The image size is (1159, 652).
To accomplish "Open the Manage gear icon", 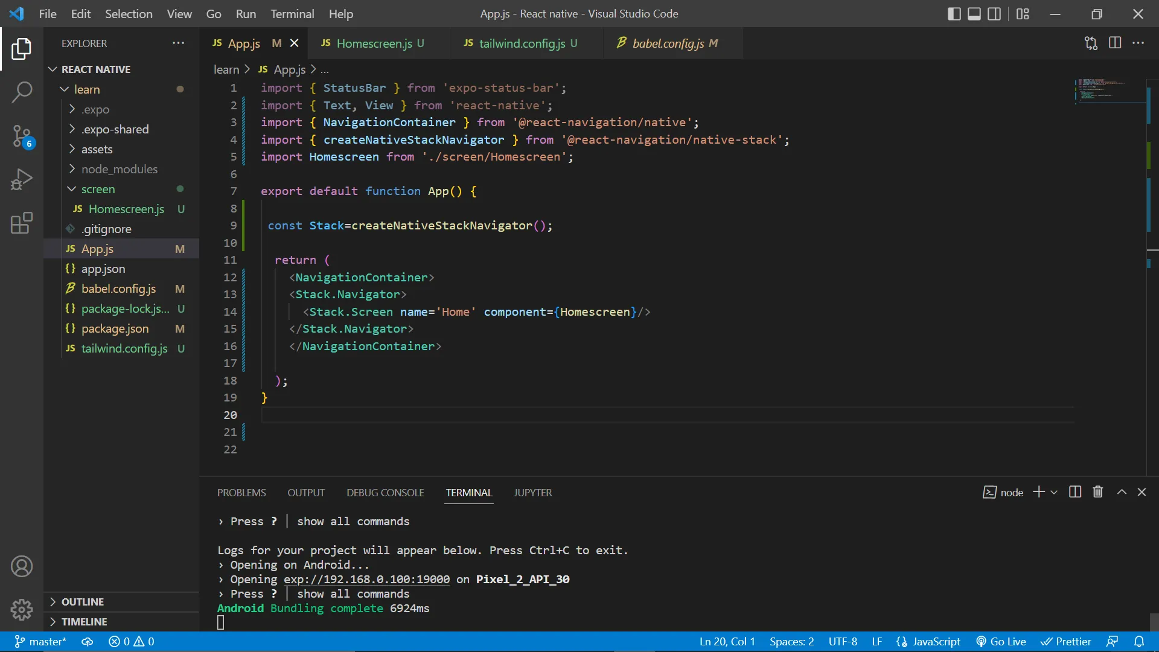I will tap(22, 610).
